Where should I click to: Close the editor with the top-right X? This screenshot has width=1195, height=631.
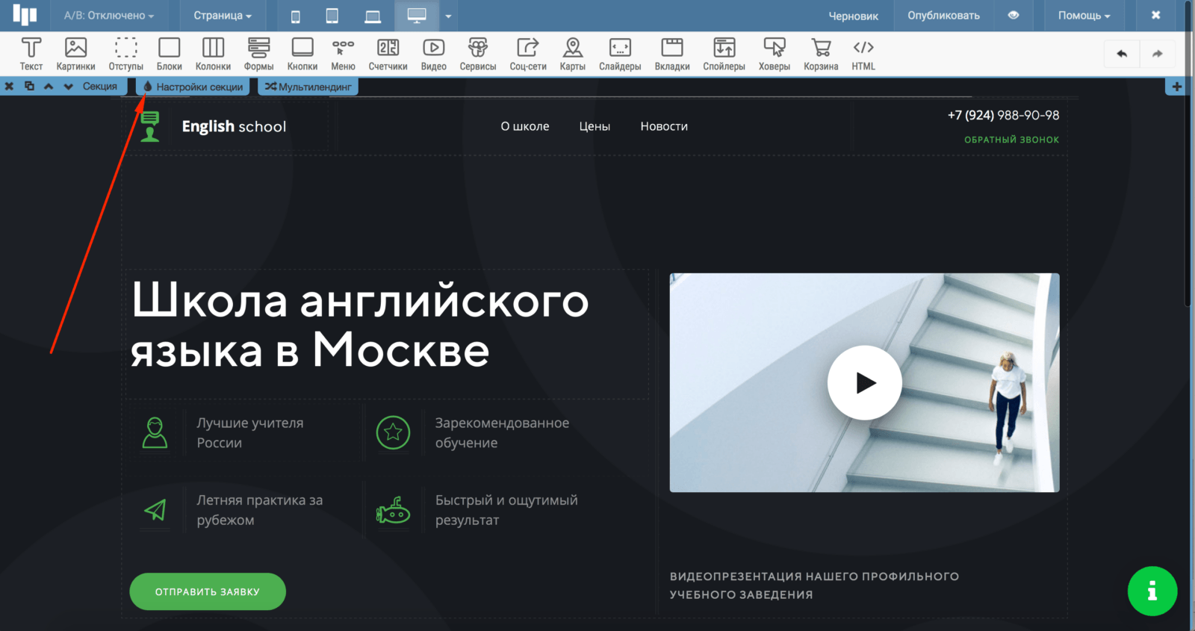click(x=1155, y=16)
